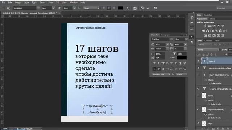Lock image pixels with brush icon
The image size is (232, 130).
[208, 55]
